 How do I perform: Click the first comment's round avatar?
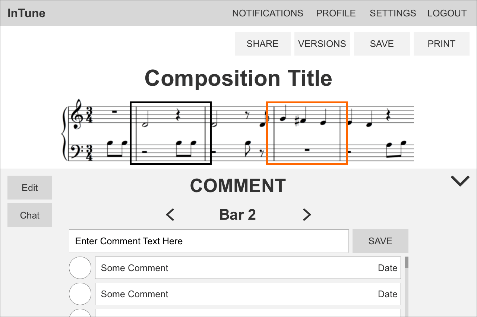[80, 268]
